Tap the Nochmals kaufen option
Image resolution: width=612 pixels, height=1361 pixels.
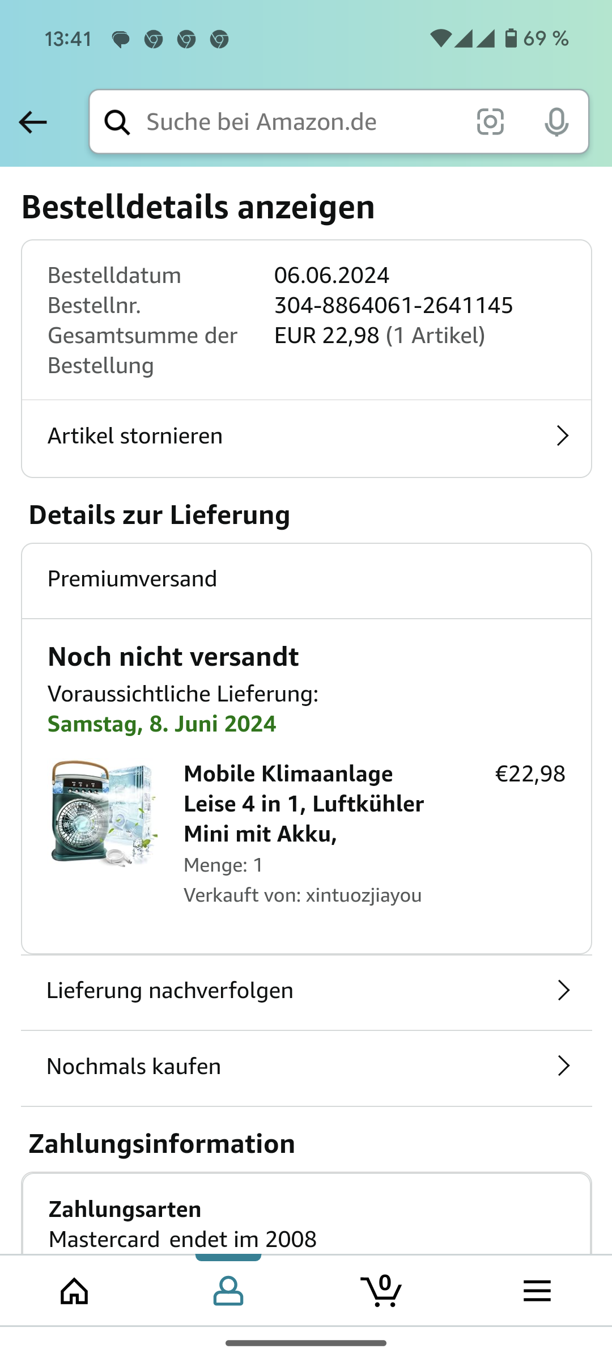click(134, 1066)
